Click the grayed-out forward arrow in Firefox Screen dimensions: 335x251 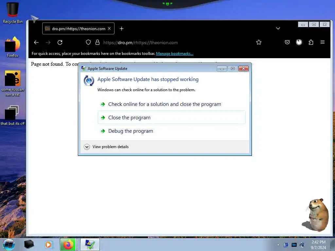click(48, 42)
